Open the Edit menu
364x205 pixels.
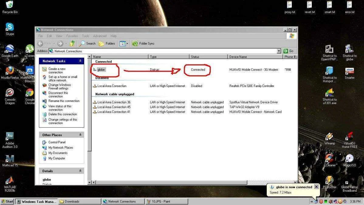pos(49,36)
